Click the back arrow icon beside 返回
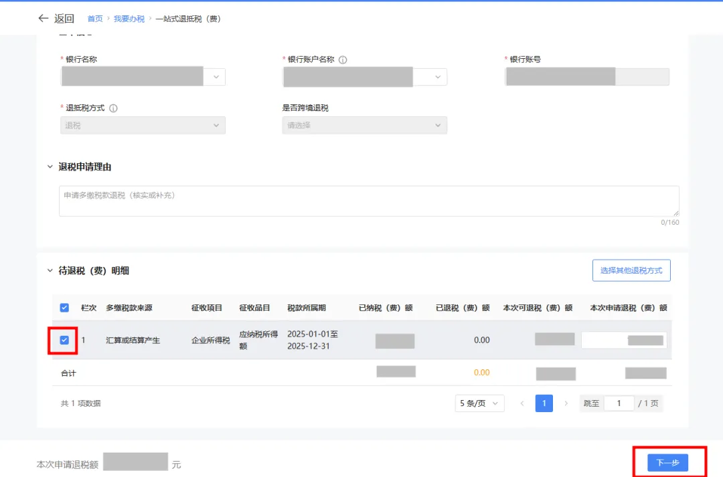This screenshot has width=723, height=477. point(44,19)
